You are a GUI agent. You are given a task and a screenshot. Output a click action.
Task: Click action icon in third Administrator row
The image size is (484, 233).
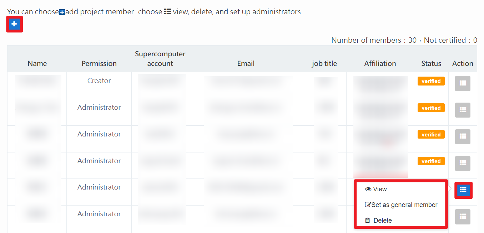[x=463, y=163]
